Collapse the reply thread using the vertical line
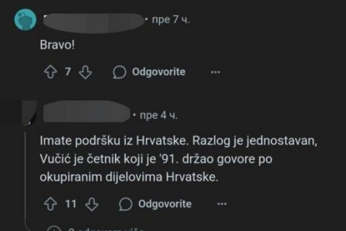The width and height of the screenshot is (346, 231). (26, 177)
